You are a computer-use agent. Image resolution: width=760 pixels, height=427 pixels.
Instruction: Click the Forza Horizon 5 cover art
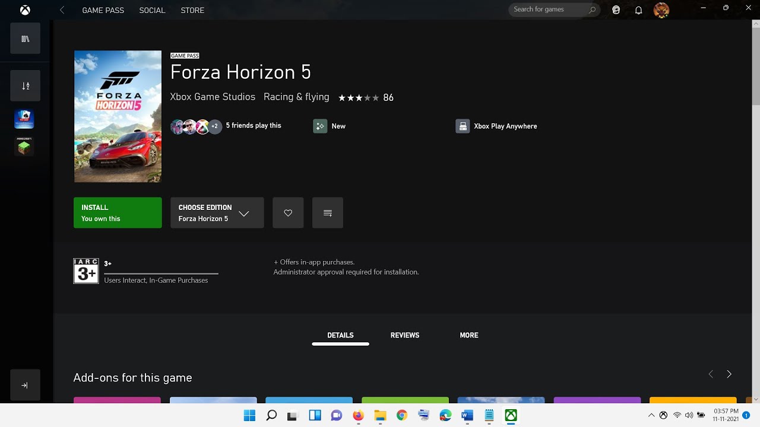[x=118, y=116]
